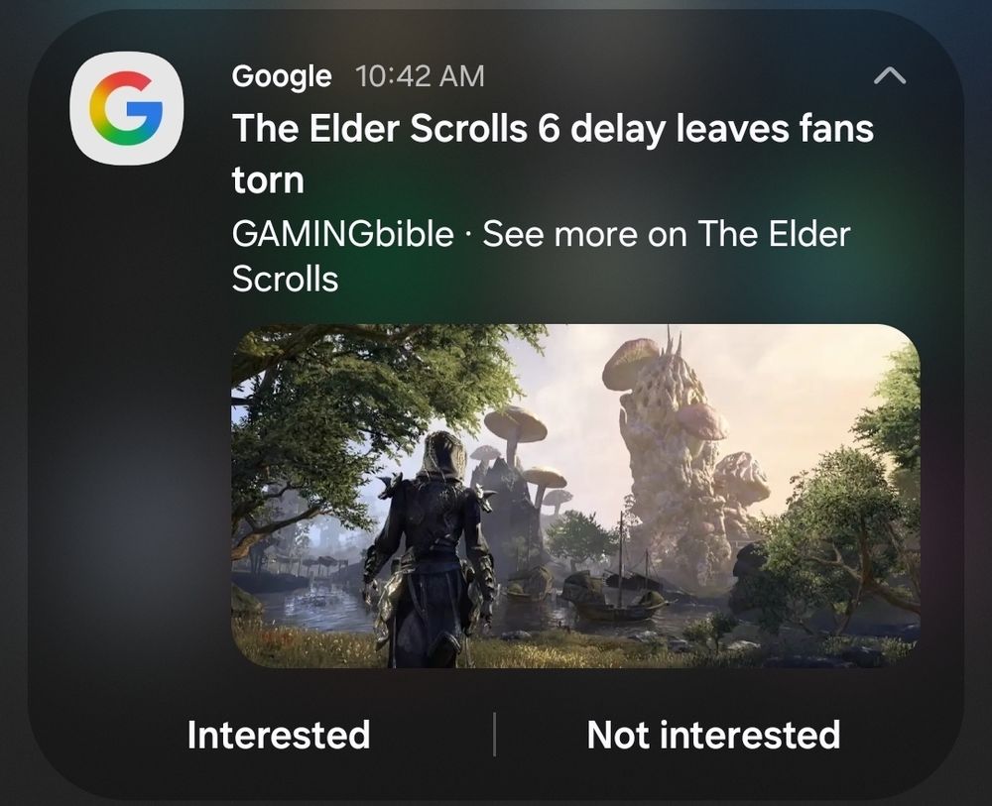
Task: Tap the 10:42 AM timestamp
Action: click(420, 76)
